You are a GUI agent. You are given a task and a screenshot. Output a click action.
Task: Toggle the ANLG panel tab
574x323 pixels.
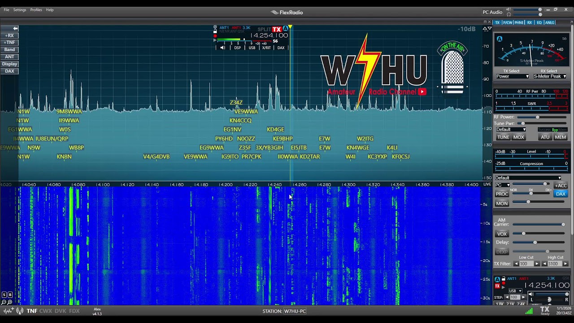[x=549, y=22]
